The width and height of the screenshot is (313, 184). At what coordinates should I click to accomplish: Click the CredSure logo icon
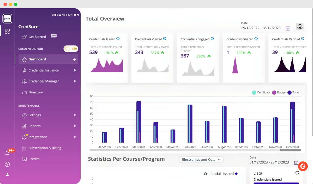[7, 18]
